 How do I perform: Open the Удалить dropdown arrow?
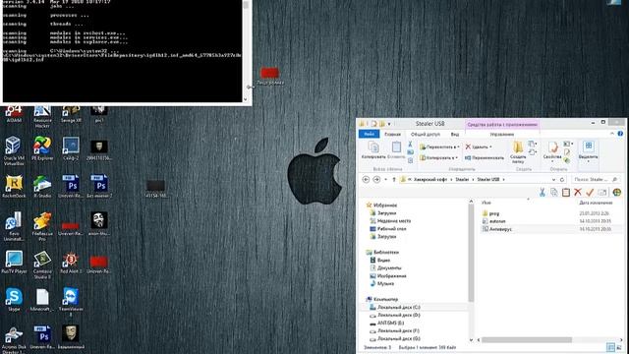pos(490,147)
